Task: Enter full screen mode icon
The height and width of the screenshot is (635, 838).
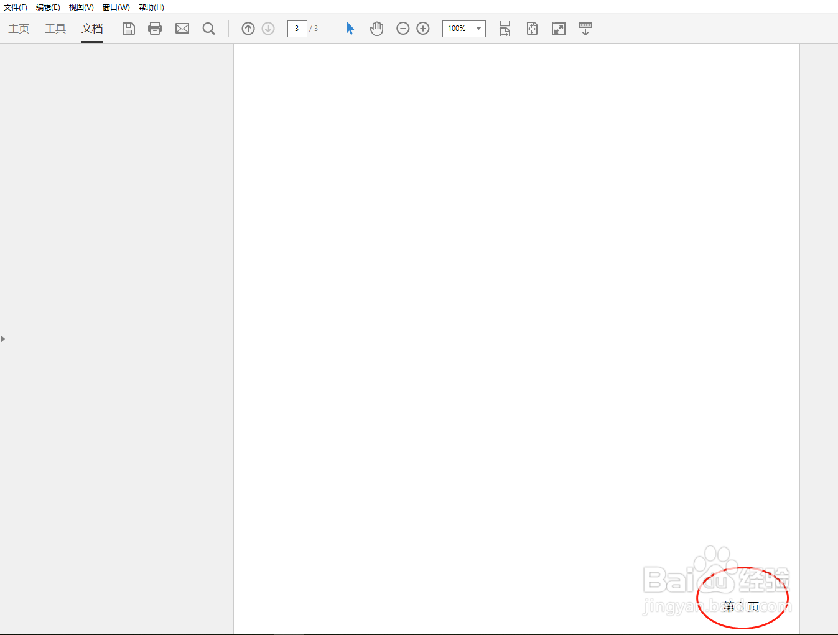Action: point(559,29)
